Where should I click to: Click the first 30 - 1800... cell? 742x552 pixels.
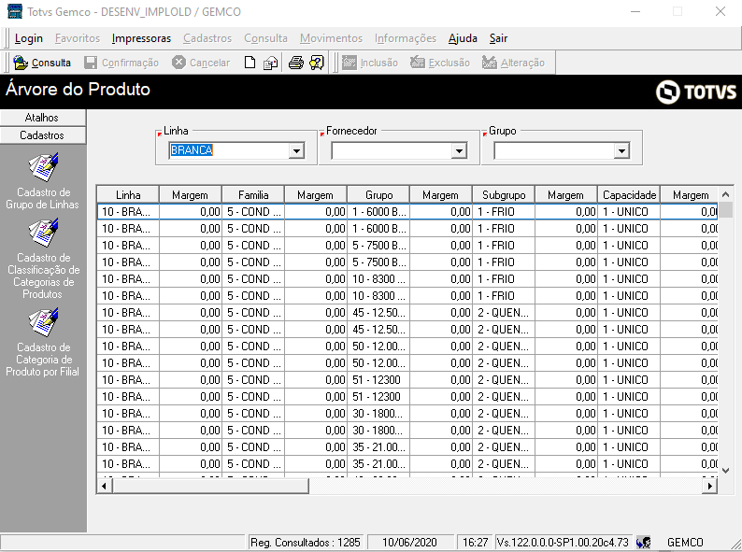(378, 414)
